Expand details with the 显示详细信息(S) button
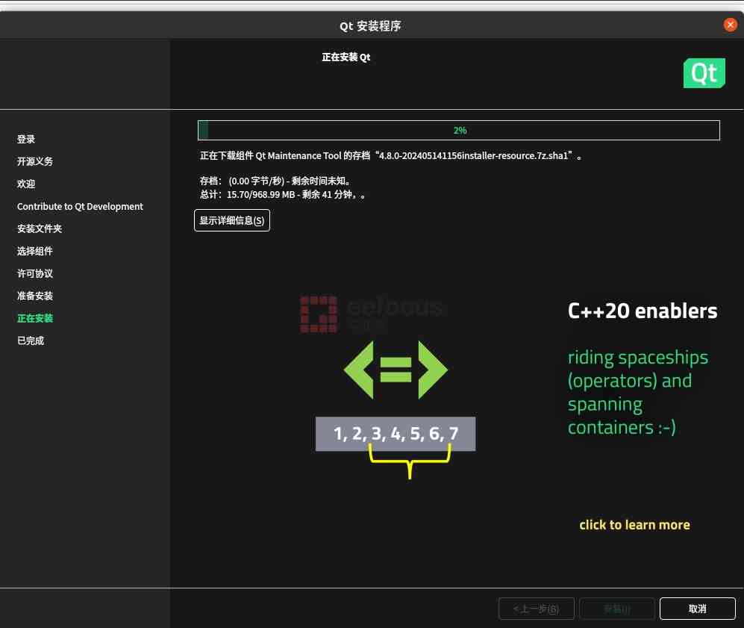The image size is (744, 628). pos(231,220)
